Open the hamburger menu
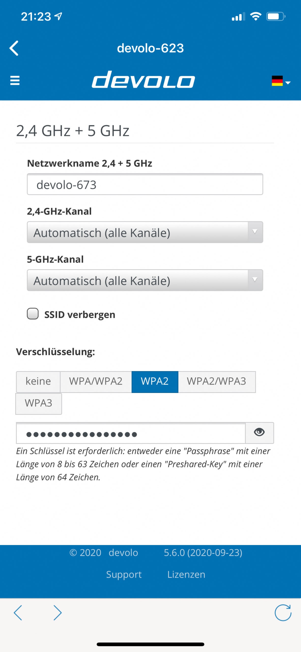The width and height of the screenshot is (301, 652). pyautogui.click(x=15, y=80)
